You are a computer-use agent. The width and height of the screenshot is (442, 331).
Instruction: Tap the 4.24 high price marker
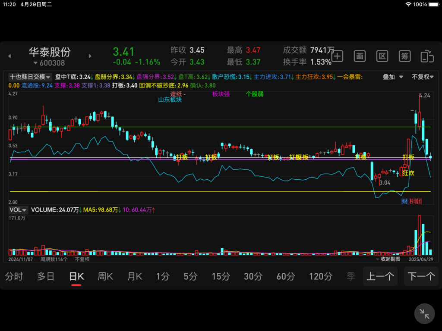pos(425,95)
